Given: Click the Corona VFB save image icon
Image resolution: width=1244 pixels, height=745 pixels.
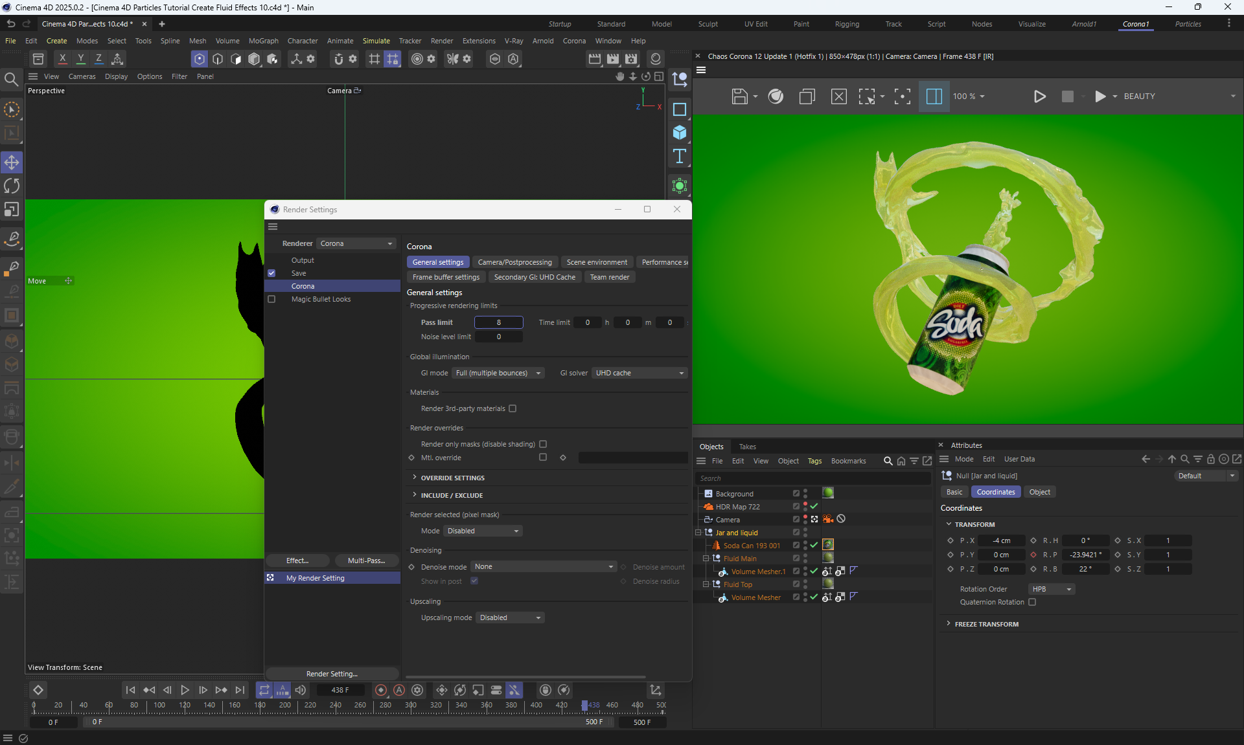Looking at the screenshot, I should point(739,96).
